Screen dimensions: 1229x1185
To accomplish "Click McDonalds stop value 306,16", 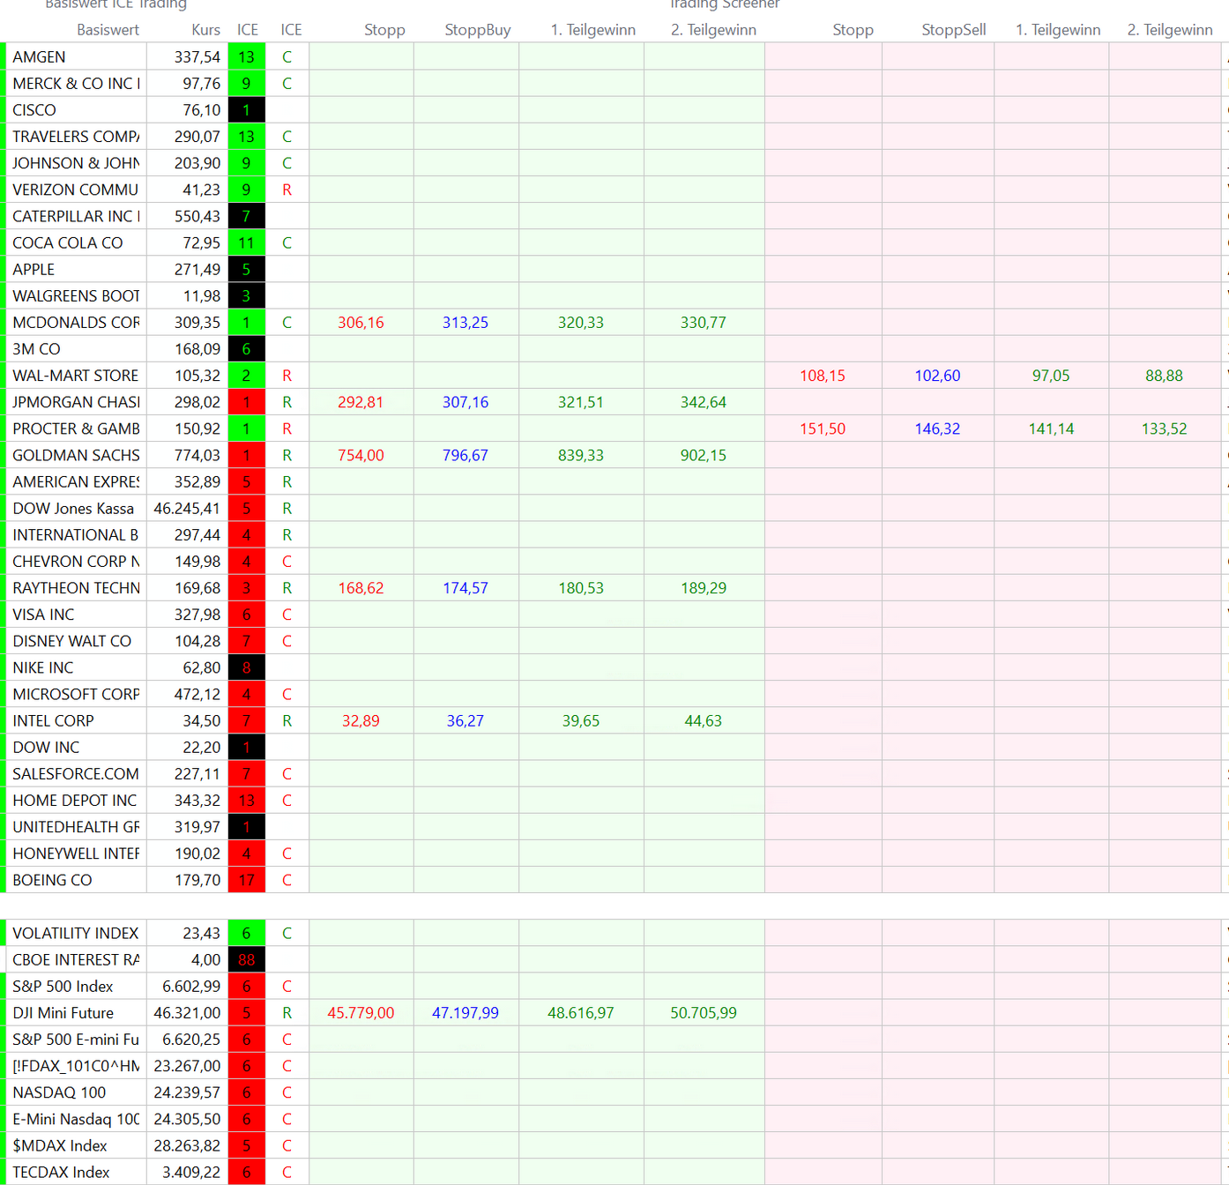I will click(361, 323).
